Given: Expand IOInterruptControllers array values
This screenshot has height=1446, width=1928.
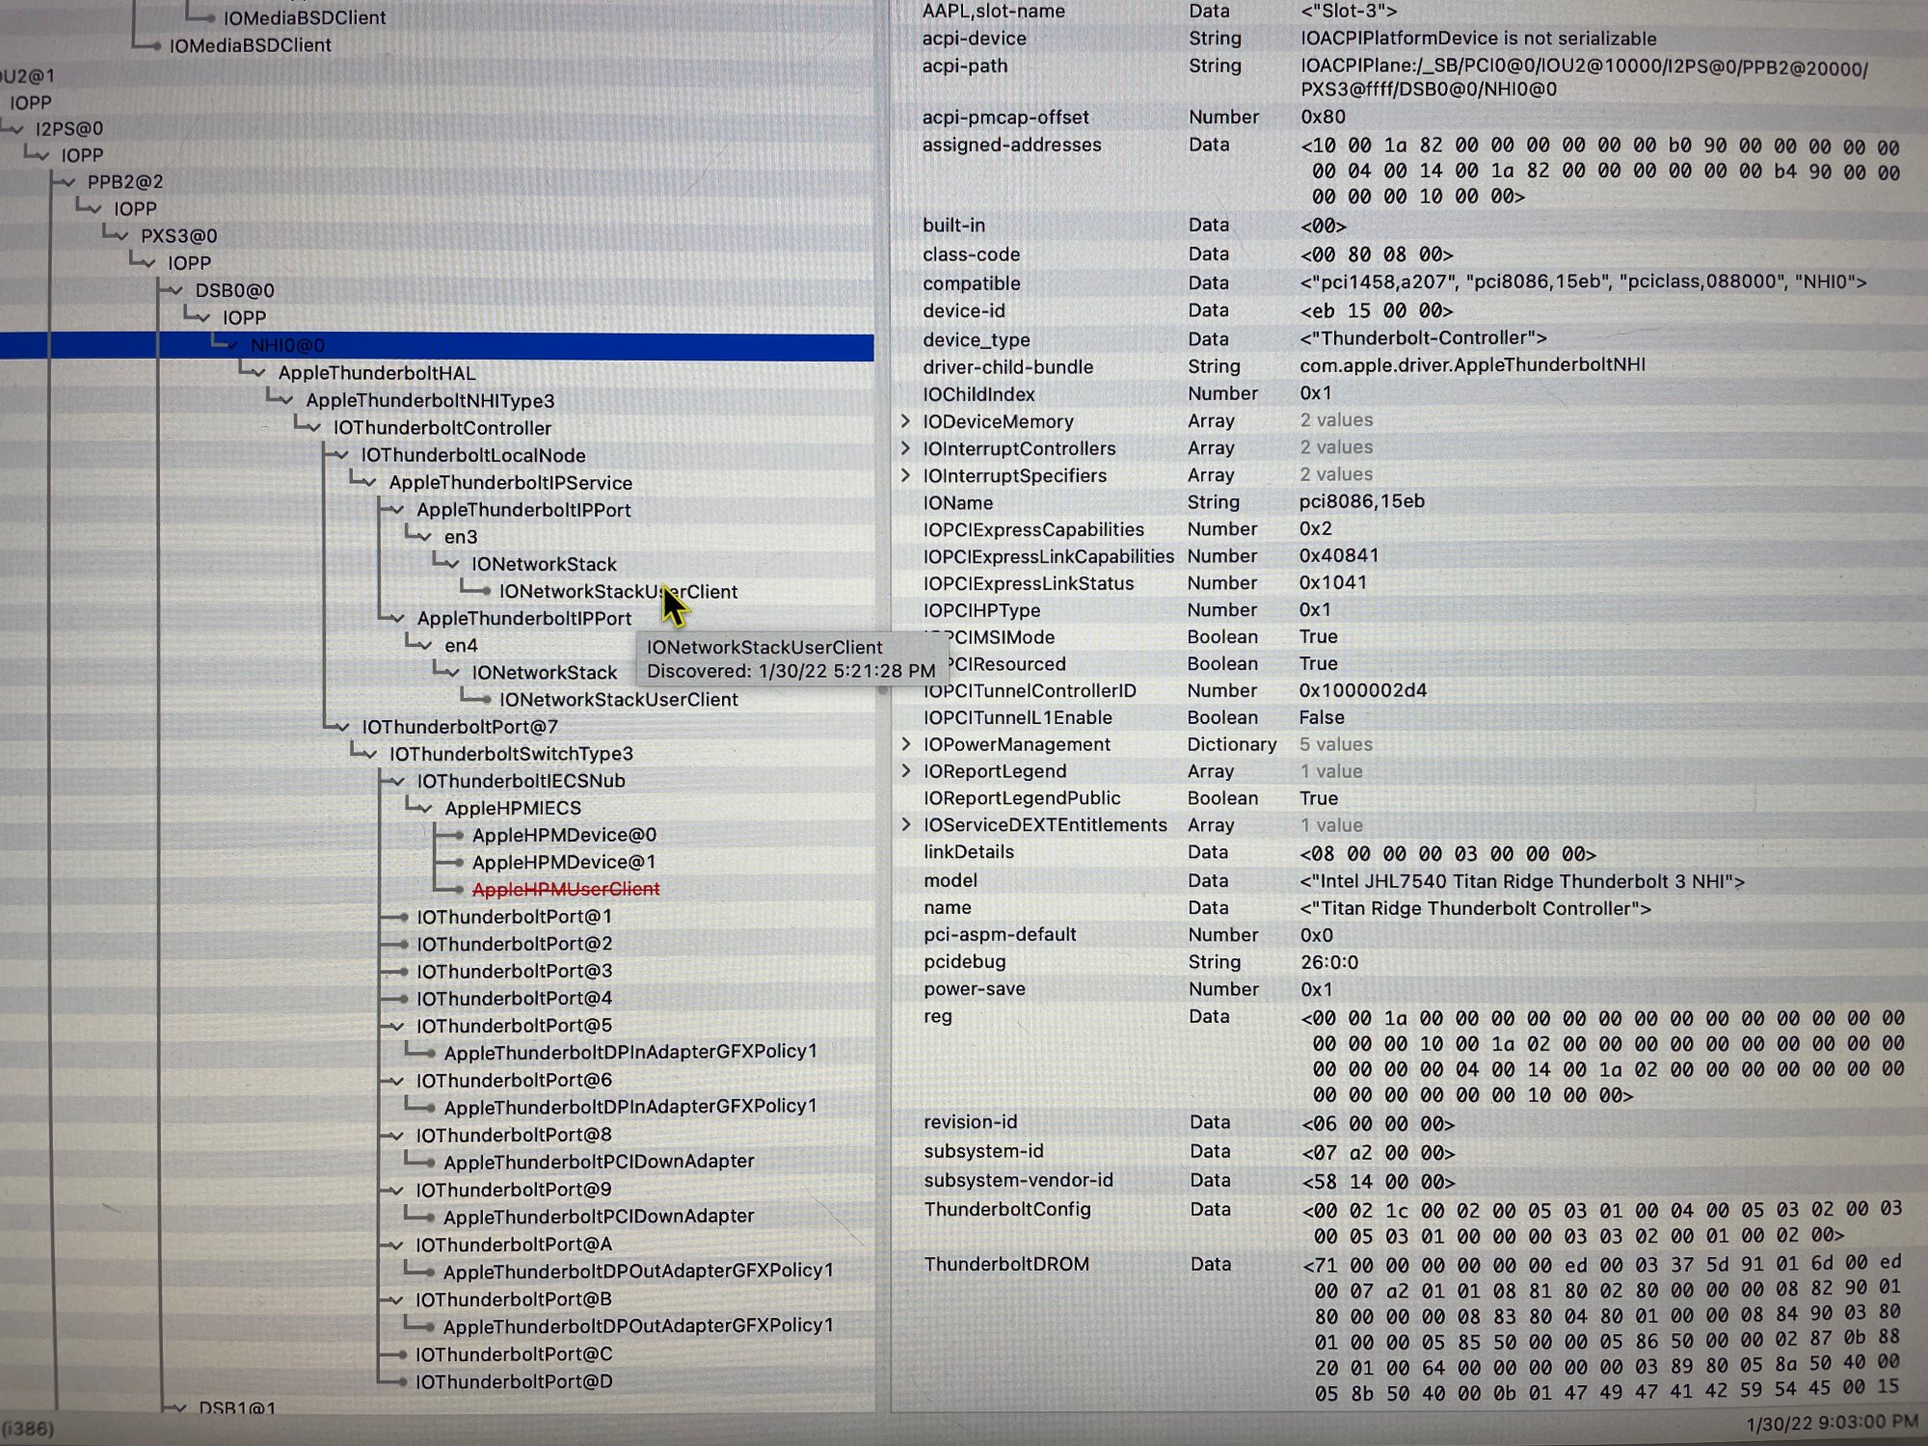Looking at the screenshot, I should (905, 447).
